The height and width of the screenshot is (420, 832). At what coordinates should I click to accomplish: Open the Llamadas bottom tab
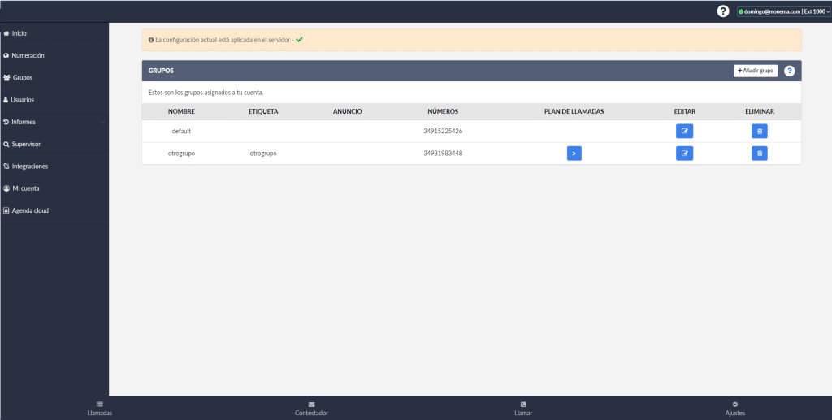pos(100,409)
